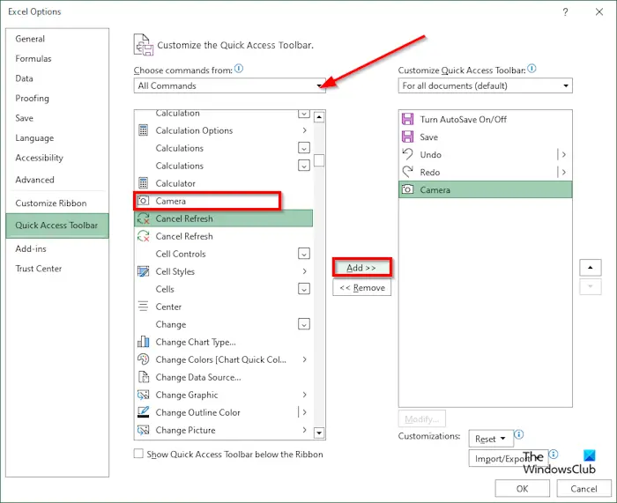This screenshot has width=617, height=503.
Task: Expand the Cell Controls group arrow
Action: (304, 254)
